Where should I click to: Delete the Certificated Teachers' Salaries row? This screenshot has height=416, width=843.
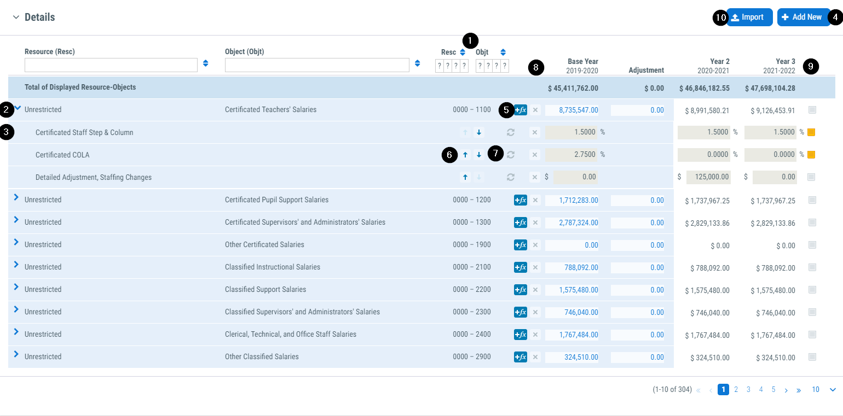click(535, 110)
